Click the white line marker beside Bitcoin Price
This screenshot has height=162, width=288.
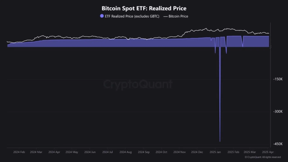(x=165, y=16)
